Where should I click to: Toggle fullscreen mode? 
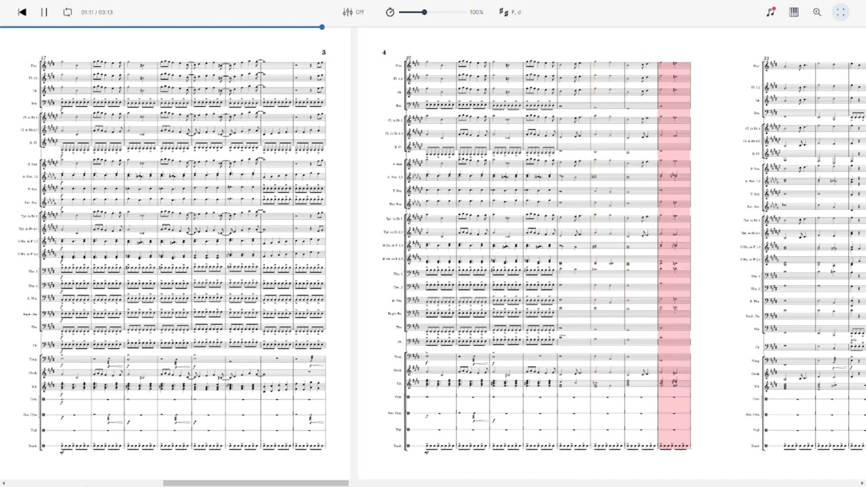(840, 12)
